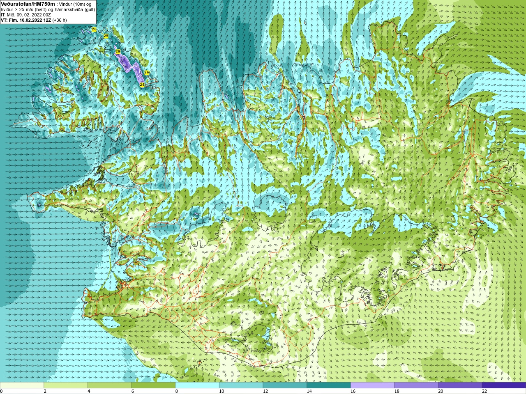
Task: Click the 'Veðurstofan/HM750m' title text
Action: 28,4
